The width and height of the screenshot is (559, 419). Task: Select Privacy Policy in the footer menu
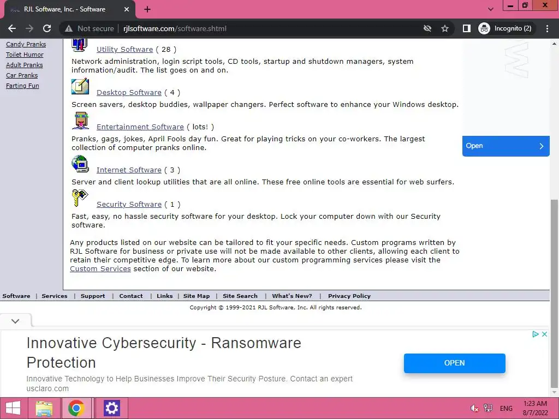point(349,296)
